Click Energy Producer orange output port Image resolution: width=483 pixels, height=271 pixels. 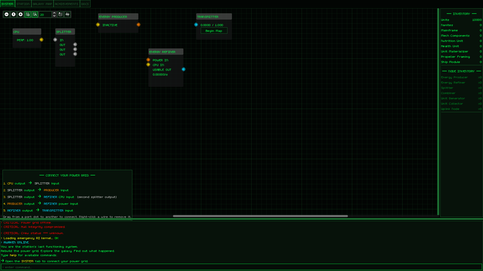point(138,25)
